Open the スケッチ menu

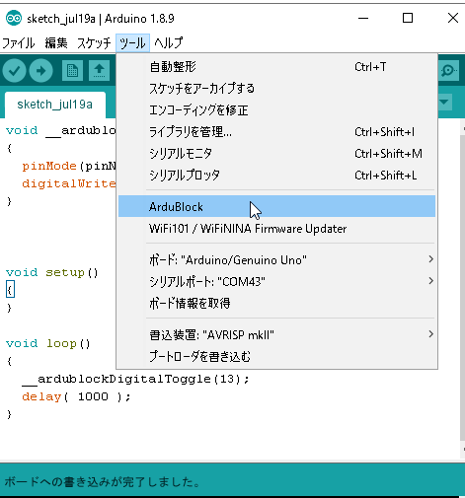pyautogui.click(x=94, y=43)
